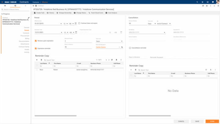This screenshot has height=124, width=220.
Task: Open the contract form more-options menu
Action: pos(211,6)
